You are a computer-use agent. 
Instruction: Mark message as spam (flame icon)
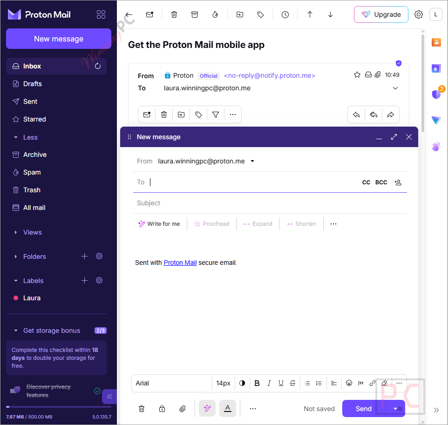pos(215,14)
